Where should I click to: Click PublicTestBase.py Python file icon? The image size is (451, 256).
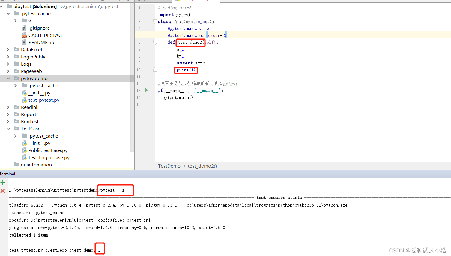[25, 150]
